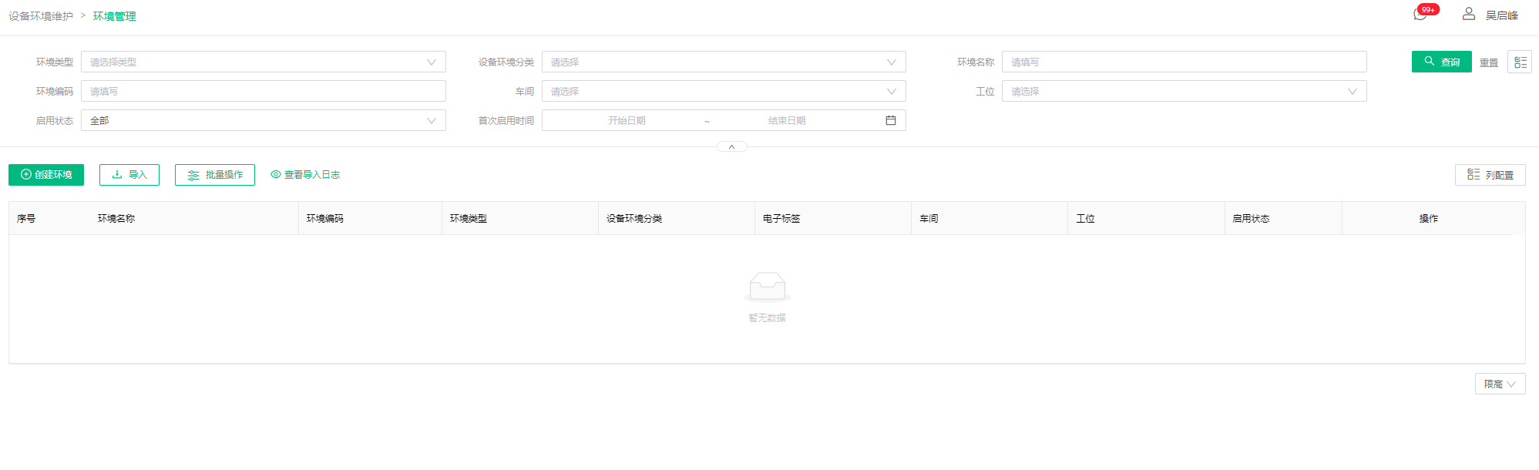Click the user avatar icon beside 吴启峰
1539x470 pixels.
1469,14
